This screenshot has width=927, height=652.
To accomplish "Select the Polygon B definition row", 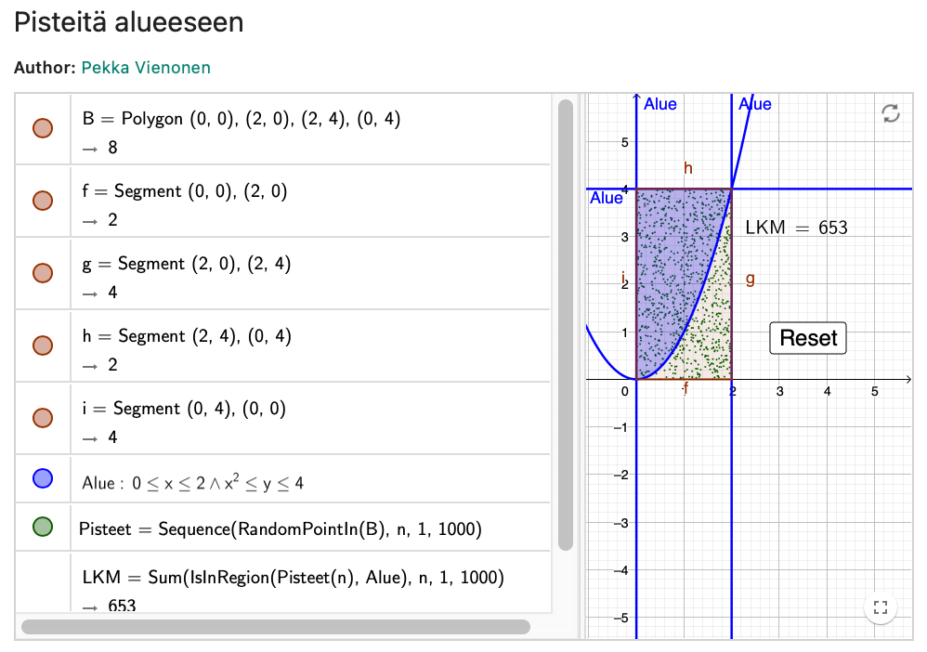I will point(242,119).
